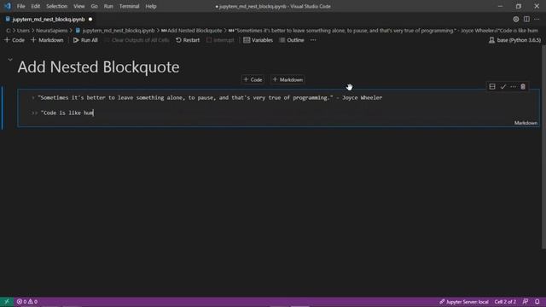This screenshot has height=307, width=546.
Task: Click the feedback status bar icon
Action: [x=526, y=302]
